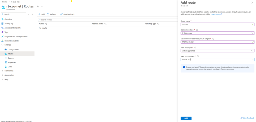Click Give feedback link in panel footer
256x122 pixels.
point(247,118)
